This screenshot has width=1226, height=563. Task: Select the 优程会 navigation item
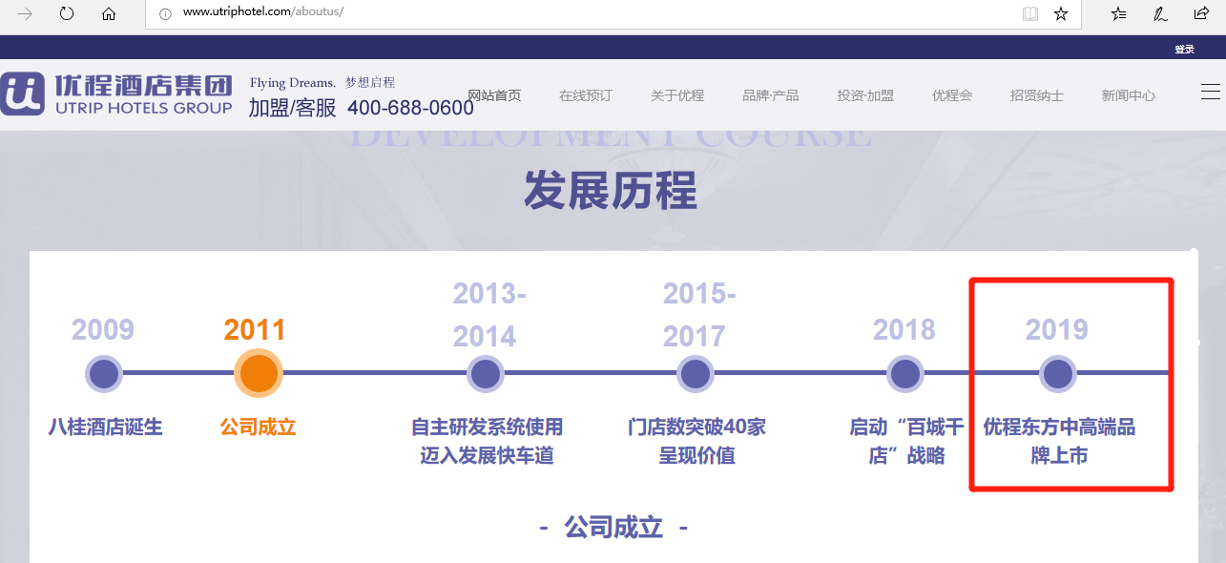pos(952,95)
